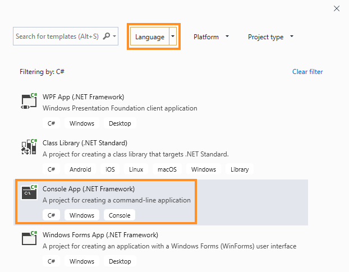The height and width of the screenshot is (272, 349).
Task: Click the Windows Forms App template icon
Action: [x=29, y=238]
